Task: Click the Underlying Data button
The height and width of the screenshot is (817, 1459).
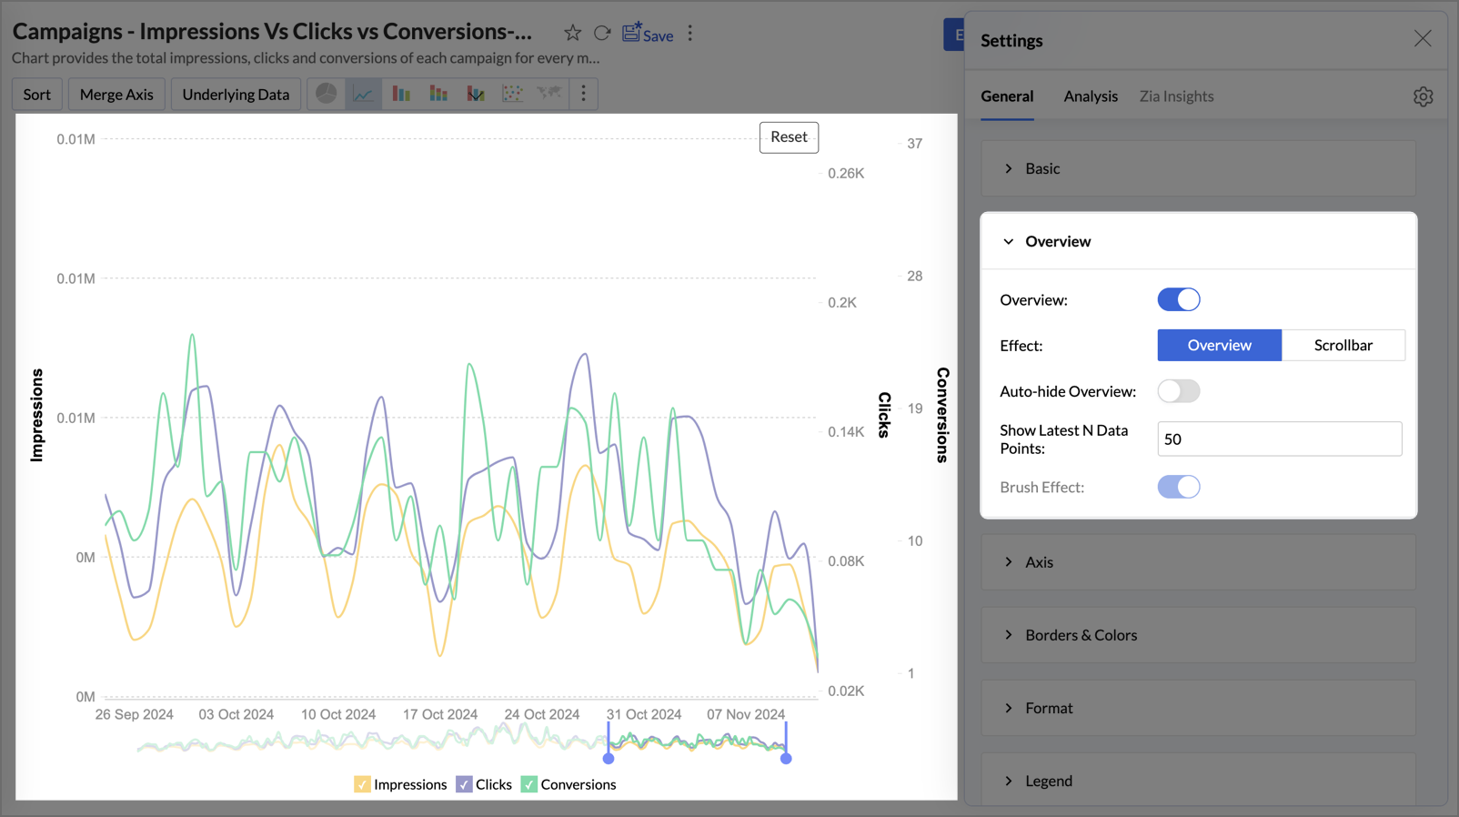Action: (x=236, y=95)
